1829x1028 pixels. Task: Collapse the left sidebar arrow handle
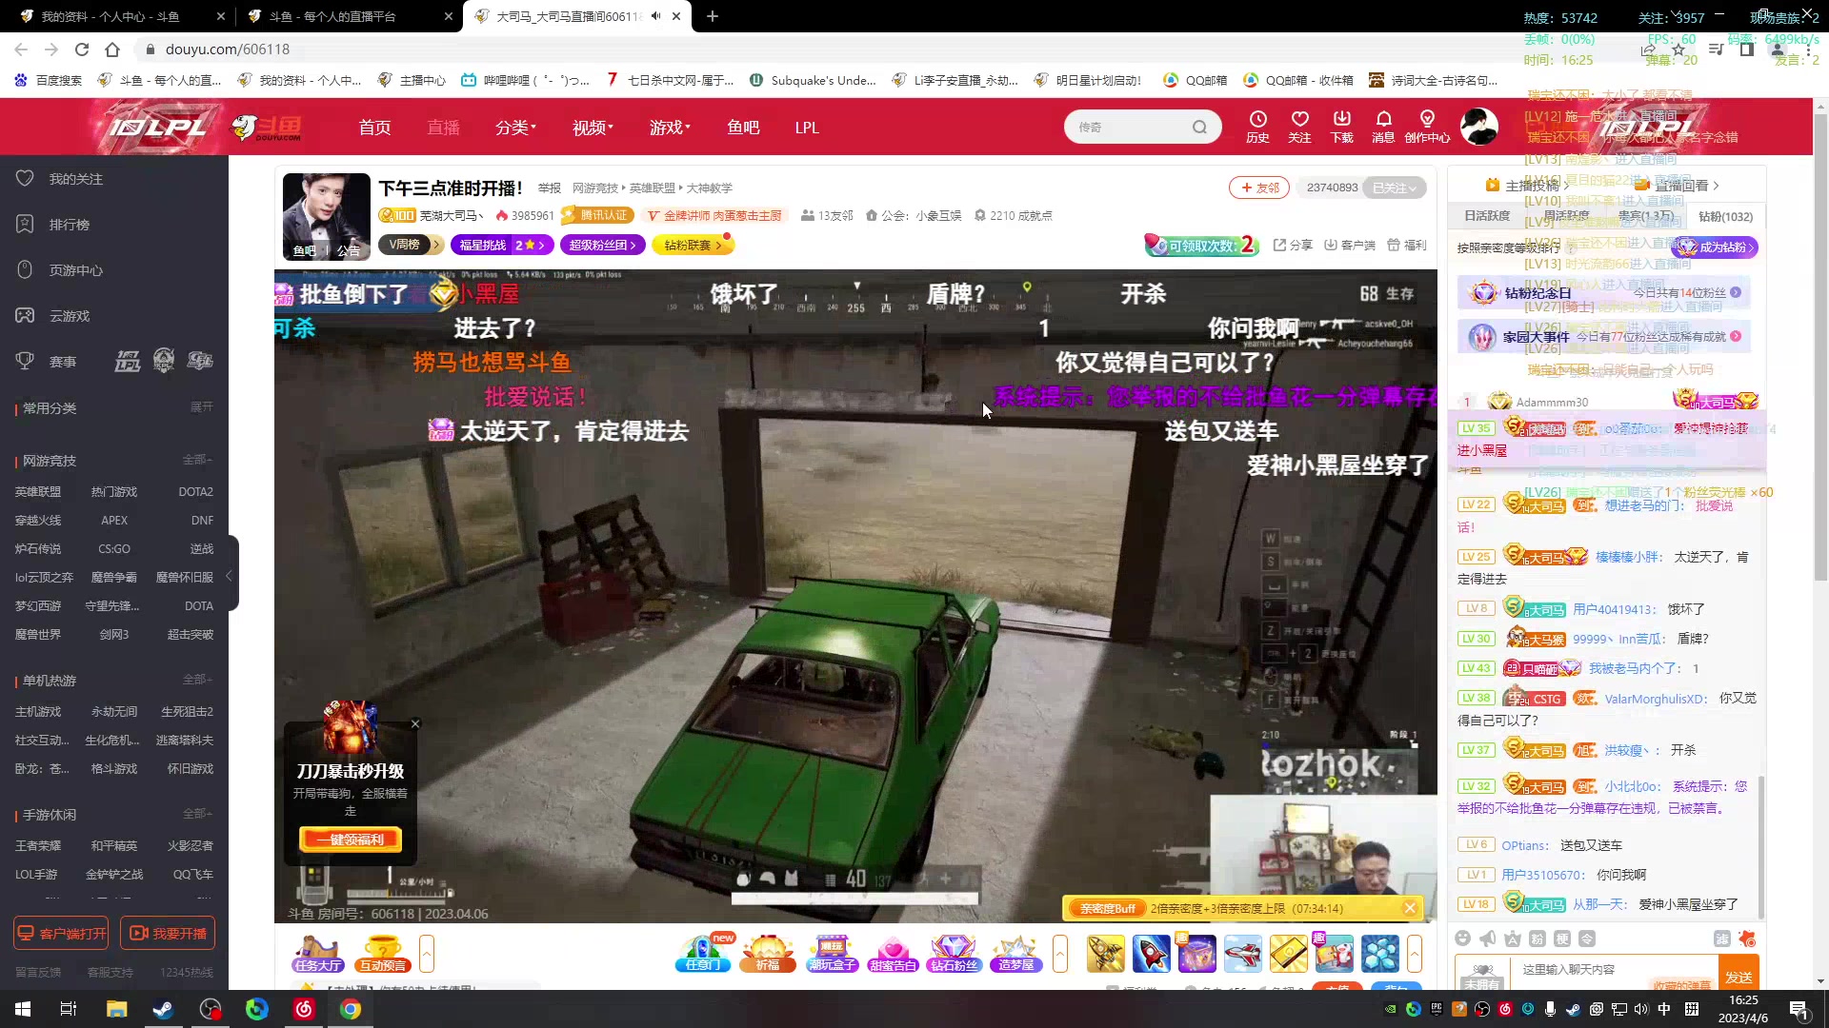[230, 576]
